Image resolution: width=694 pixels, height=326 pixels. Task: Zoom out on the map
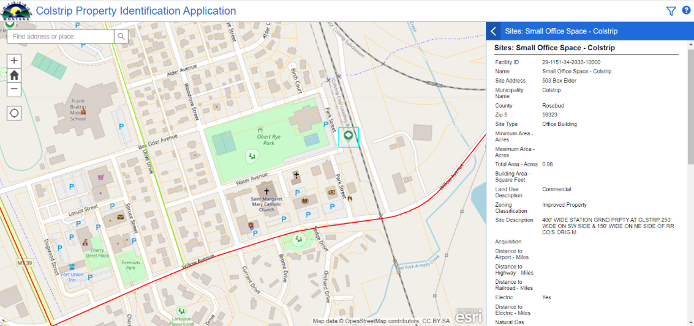pyautogui.click(x=14, y=89)
